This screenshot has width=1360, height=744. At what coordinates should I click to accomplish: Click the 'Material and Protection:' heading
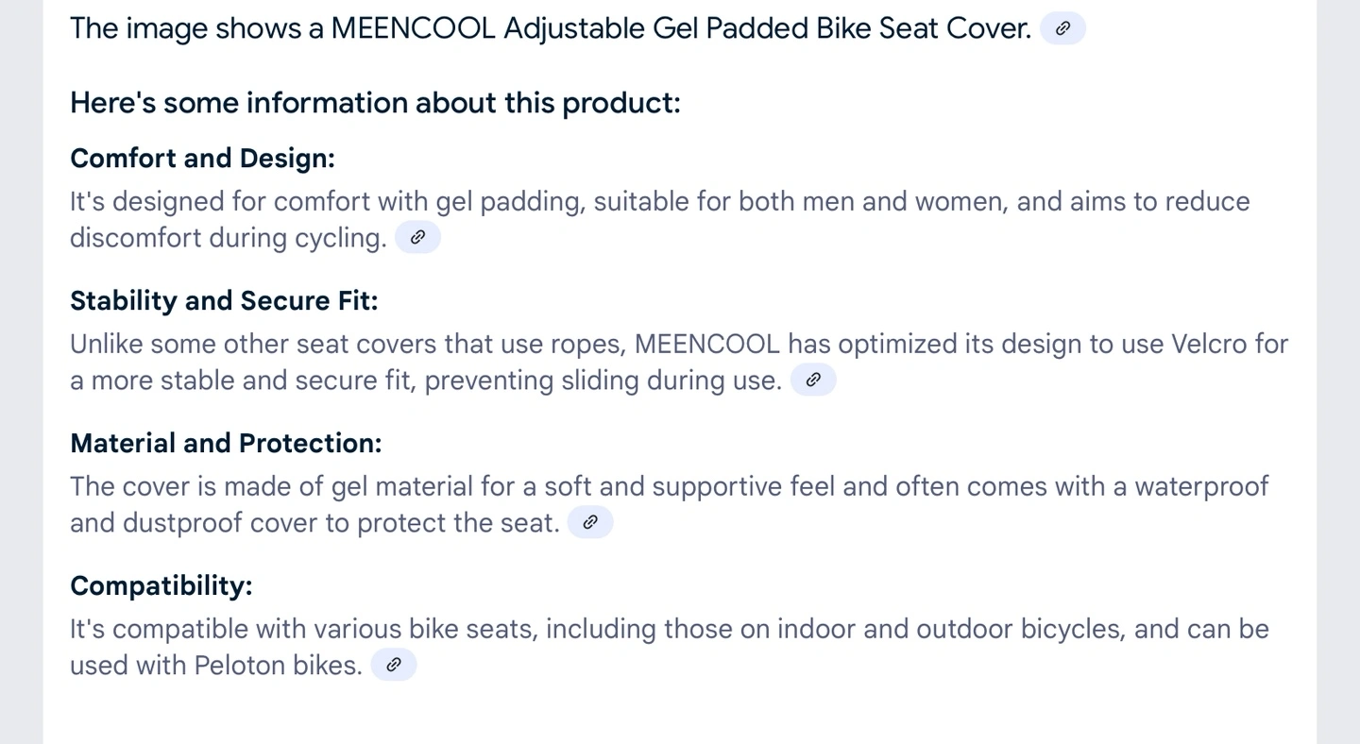226,443
